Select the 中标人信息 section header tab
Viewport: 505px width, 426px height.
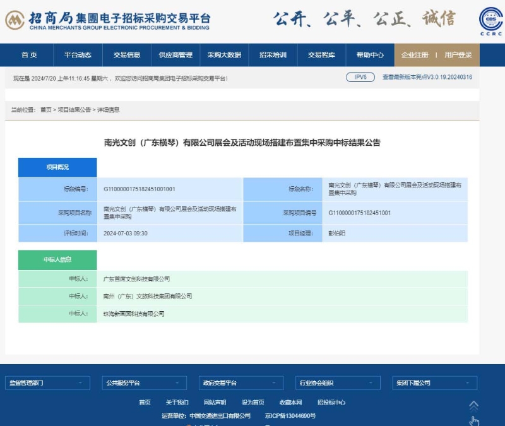[57, 259]
